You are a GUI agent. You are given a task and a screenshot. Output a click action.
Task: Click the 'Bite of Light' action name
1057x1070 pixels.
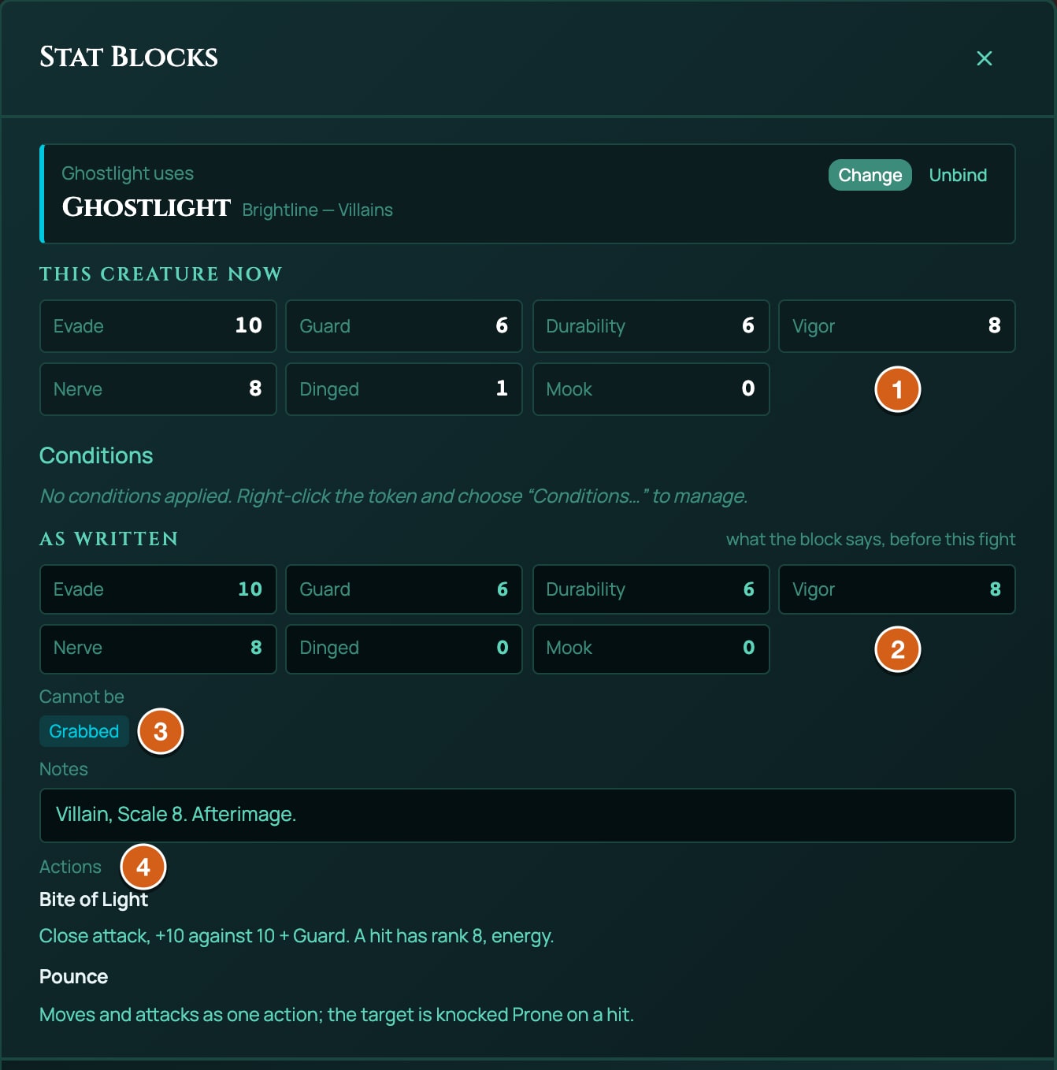94,900
